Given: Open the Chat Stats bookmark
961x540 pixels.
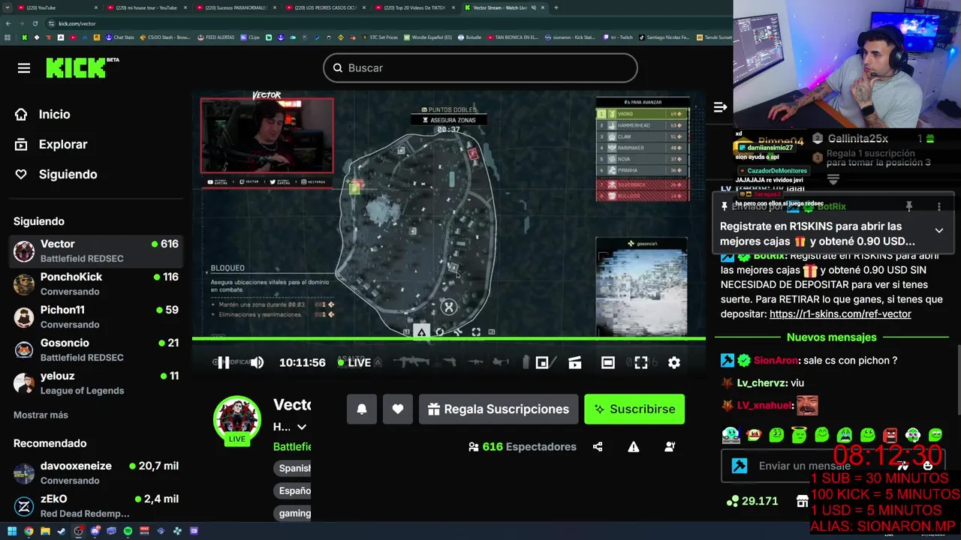Looking at the screenshot, I should [120, 37].
